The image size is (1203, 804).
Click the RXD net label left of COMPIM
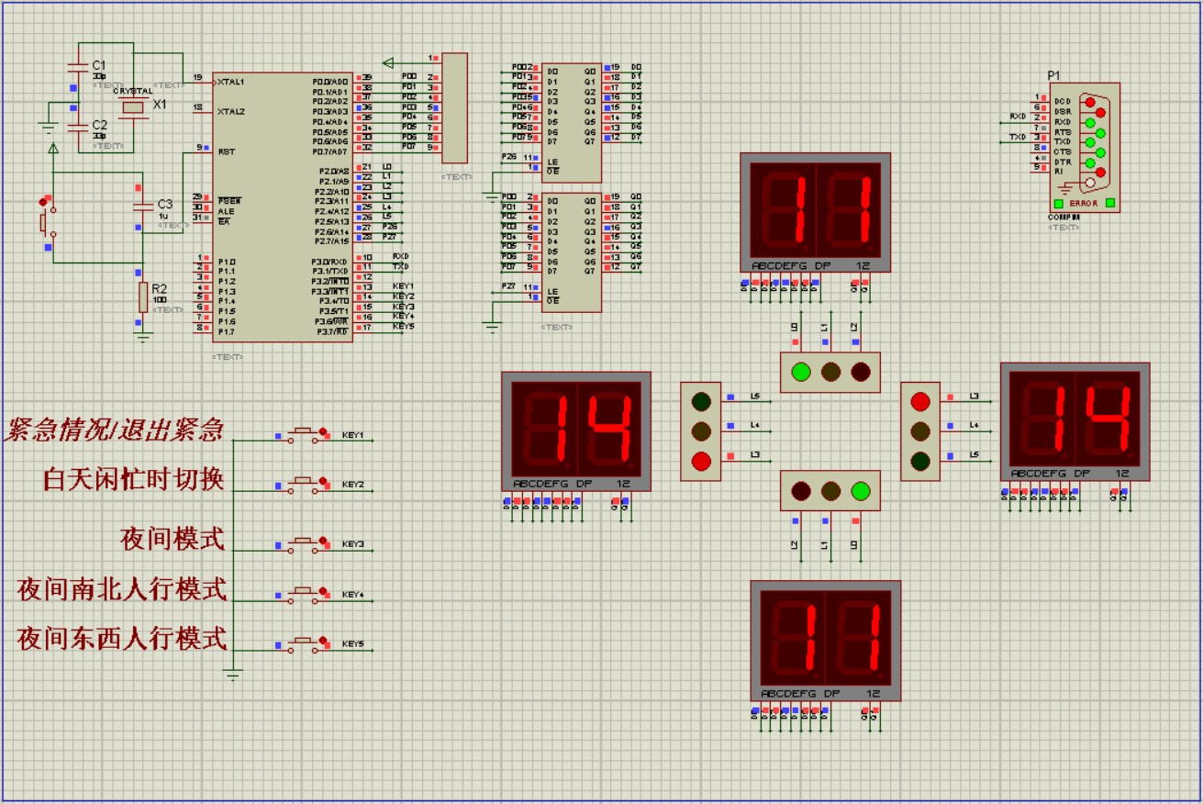(1018, 117)
